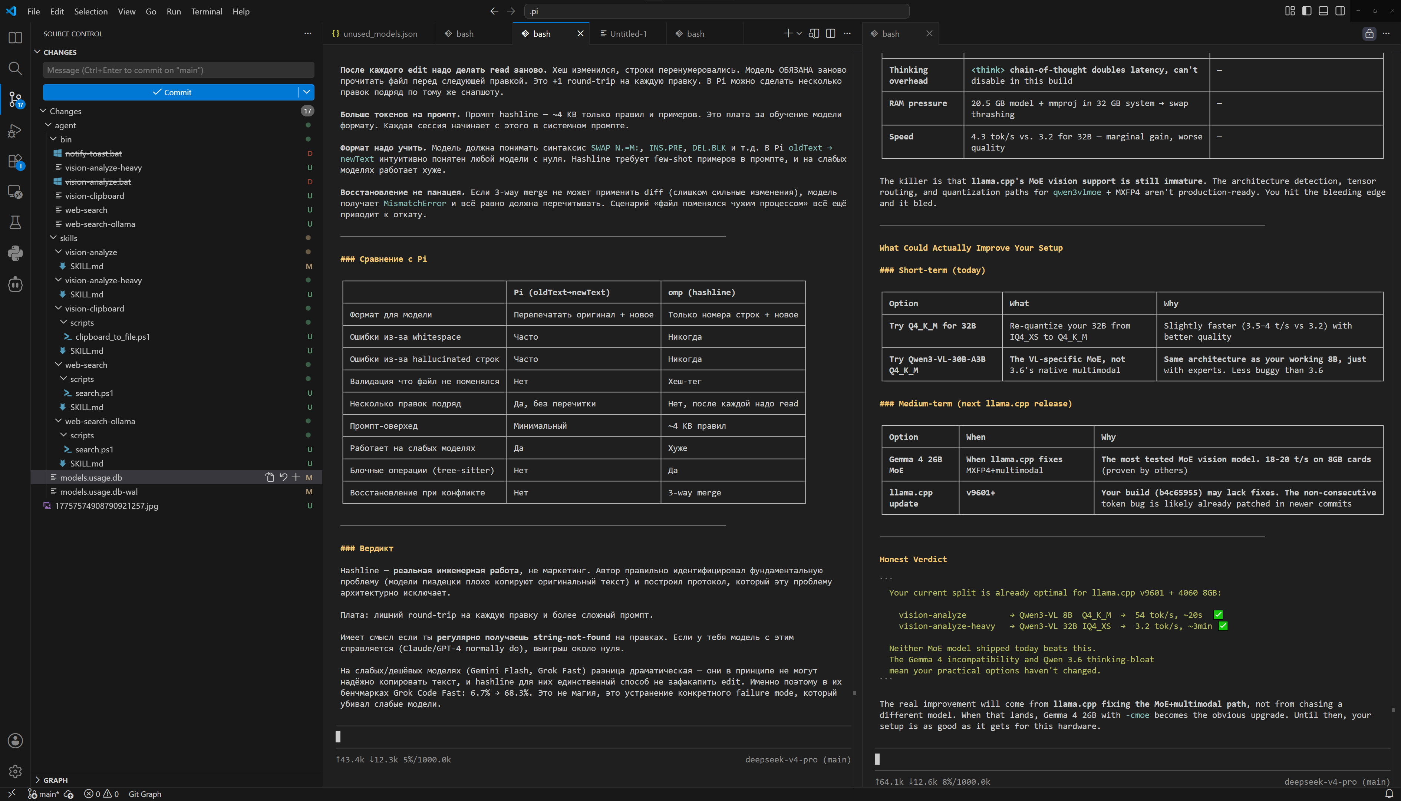The width and height of the screenshot is (1401, 801).
Task: Open the Python view in activity bar
Action: point(16,253)
